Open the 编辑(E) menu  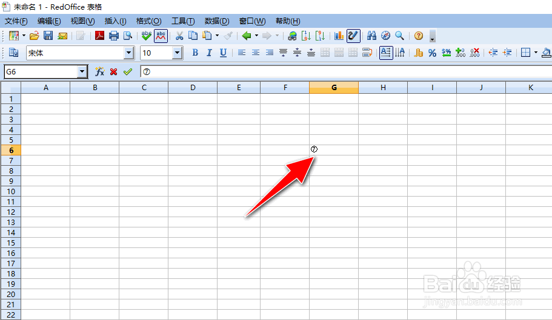[49, 21]
